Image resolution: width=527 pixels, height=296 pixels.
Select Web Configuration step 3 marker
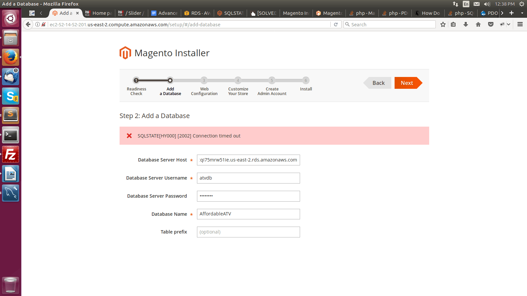point(204,80)
